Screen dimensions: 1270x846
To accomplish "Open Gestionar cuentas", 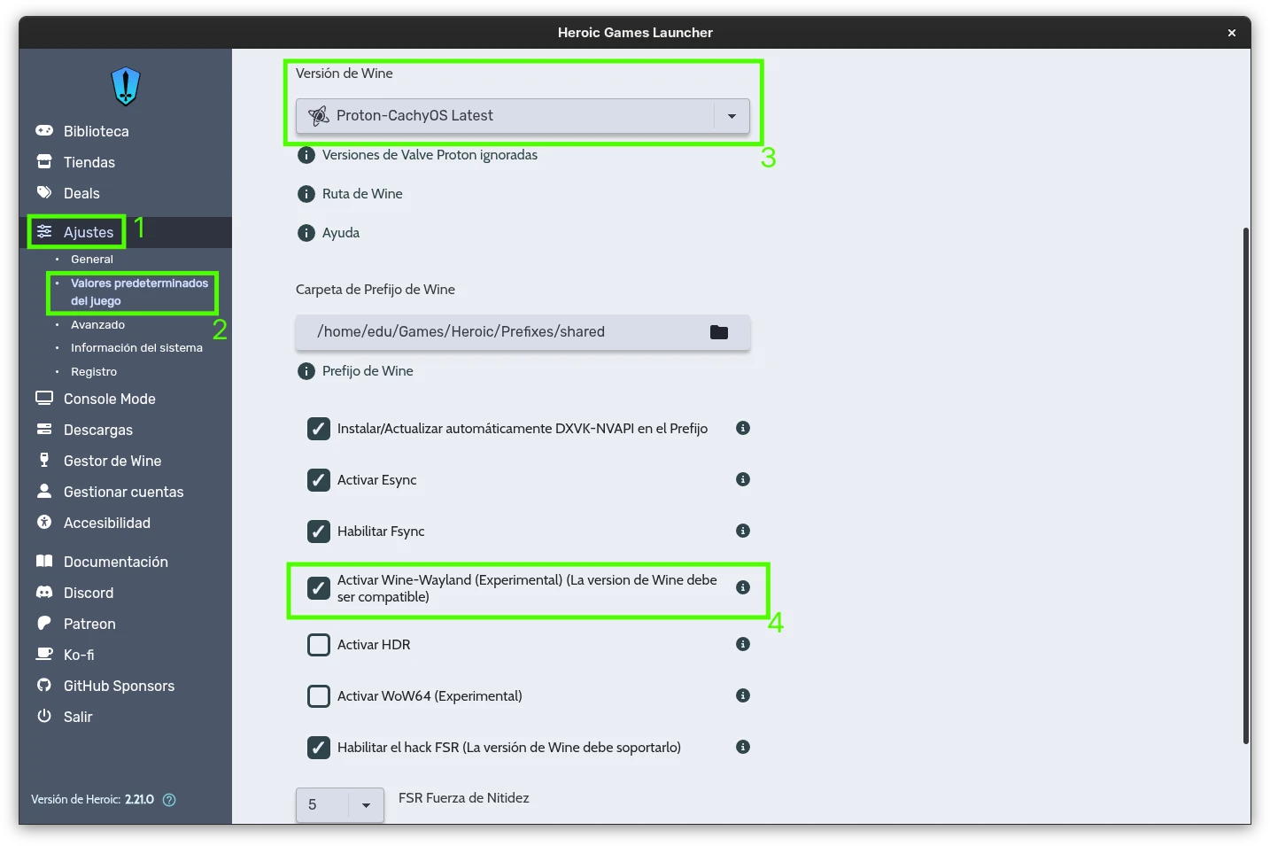I will click(124, 492).
